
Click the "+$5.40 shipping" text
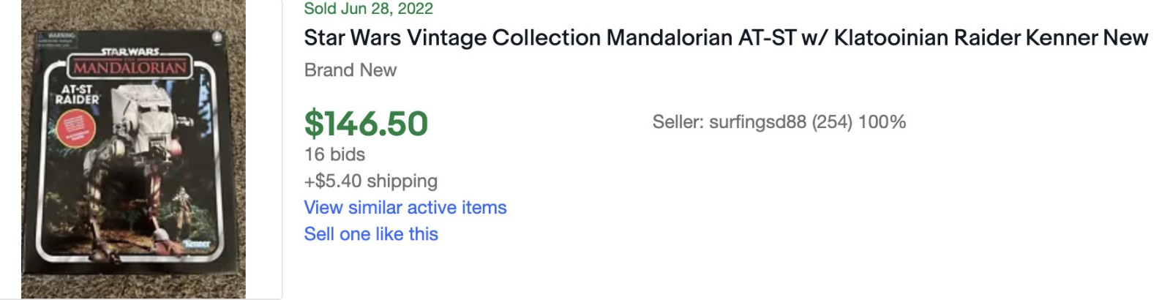(370, 181)
